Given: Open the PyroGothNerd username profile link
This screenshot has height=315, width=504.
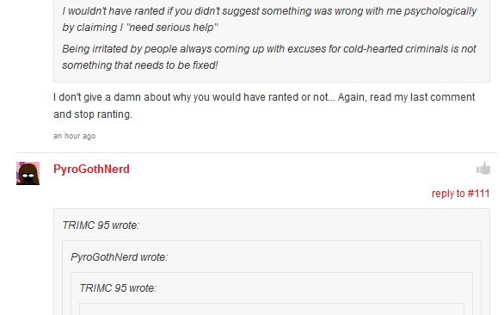Looking at the screenshot, I should (91, 169).
